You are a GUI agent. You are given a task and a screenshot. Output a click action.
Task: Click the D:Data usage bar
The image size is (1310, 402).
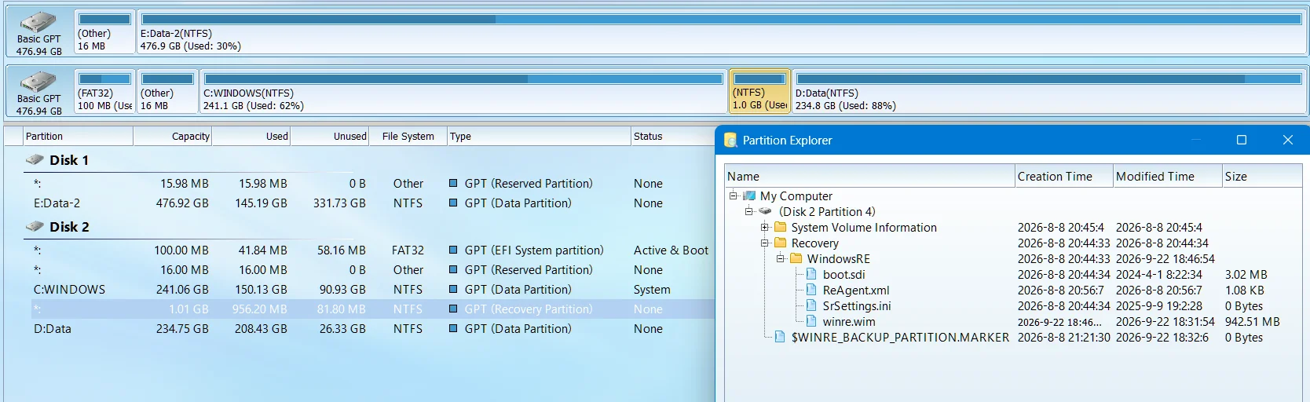(x=1048, y=79)
